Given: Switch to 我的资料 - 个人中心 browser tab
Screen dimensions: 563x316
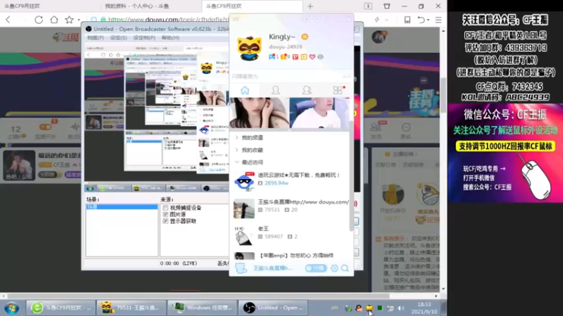Looking at the screenshot, I should tap(151, 6).
